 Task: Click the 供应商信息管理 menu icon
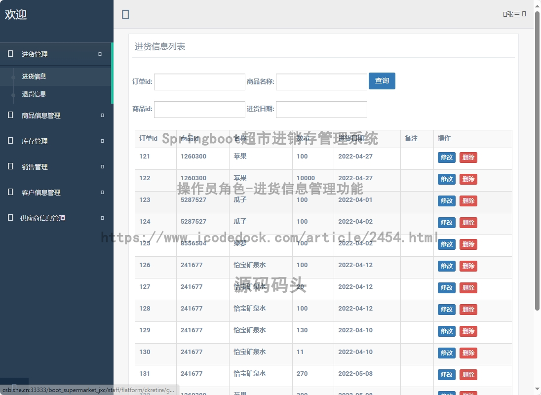pos(11,218)
